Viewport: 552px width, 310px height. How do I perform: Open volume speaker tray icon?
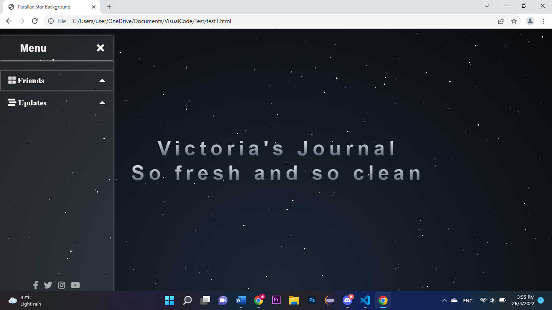tap(492, 300)
